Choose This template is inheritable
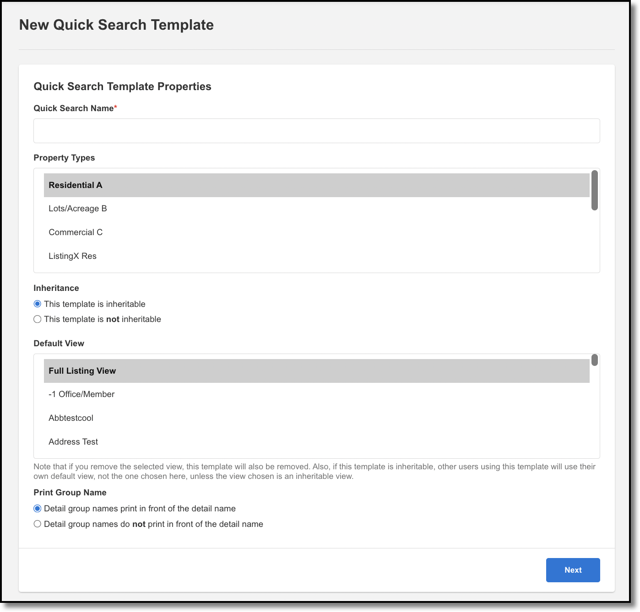The image size is (640, 612). [x=38, y=304]
